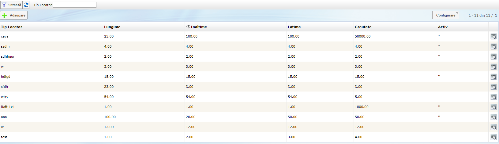Sort by the Activ column header
The image size is (499, 144).
(443, 27)
